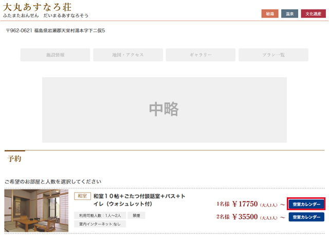Open the ギャラリー tab
The image size is (329, 242).
point(200,55)
